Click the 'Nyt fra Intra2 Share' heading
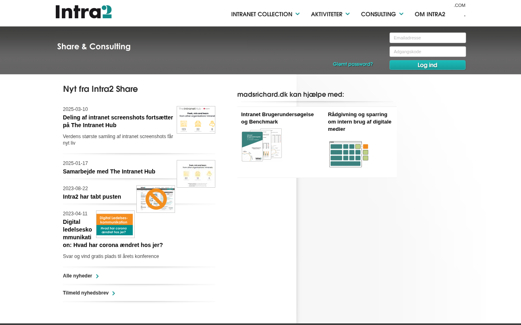 point(101,89)
